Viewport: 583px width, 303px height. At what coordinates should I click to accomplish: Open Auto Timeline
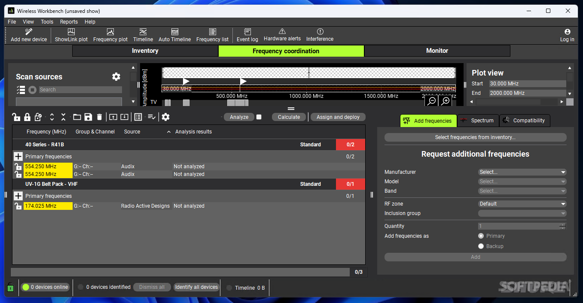(174, 35)
